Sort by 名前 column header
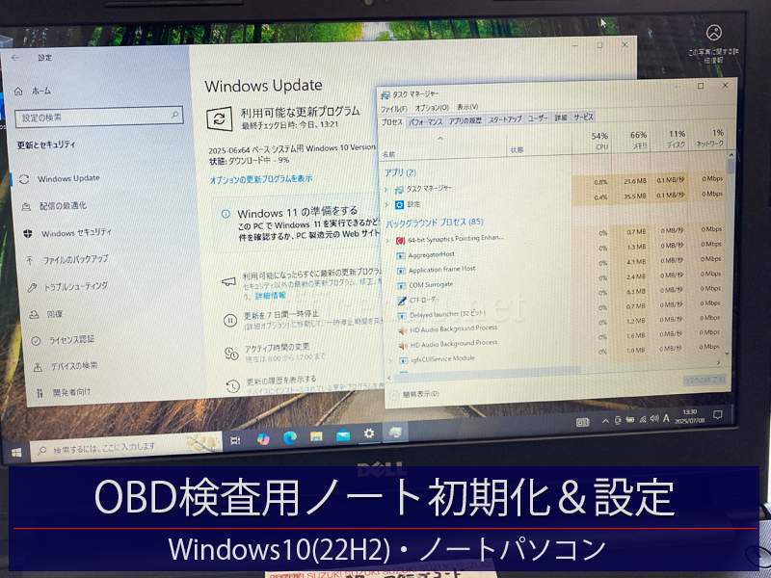Screen dimensions: 771x578 (388, 154)
